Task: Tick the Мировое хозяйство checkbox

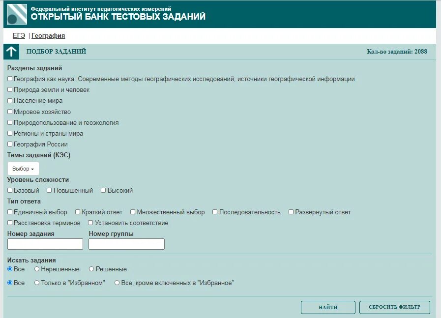Action: coord(10,112)
